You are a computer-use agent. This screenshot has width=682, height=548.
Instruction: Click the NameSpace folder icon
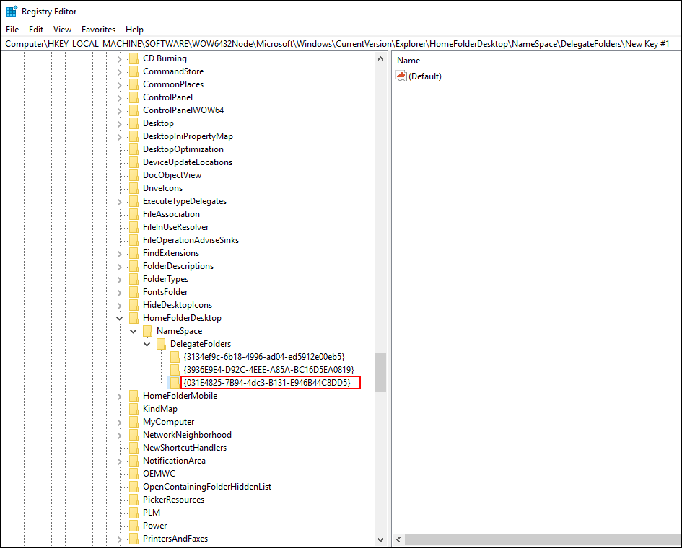pyautogui.click(x=148, y=331)
